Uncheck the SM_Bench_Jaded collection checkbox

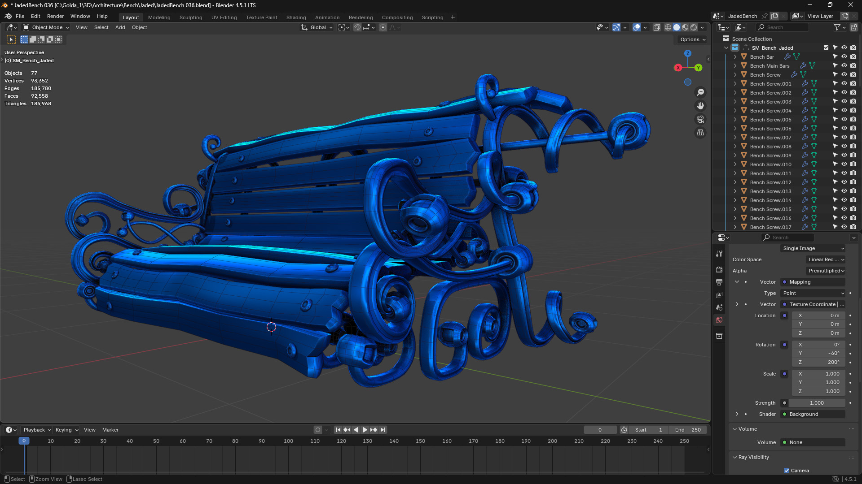click(x=826, y=48)
